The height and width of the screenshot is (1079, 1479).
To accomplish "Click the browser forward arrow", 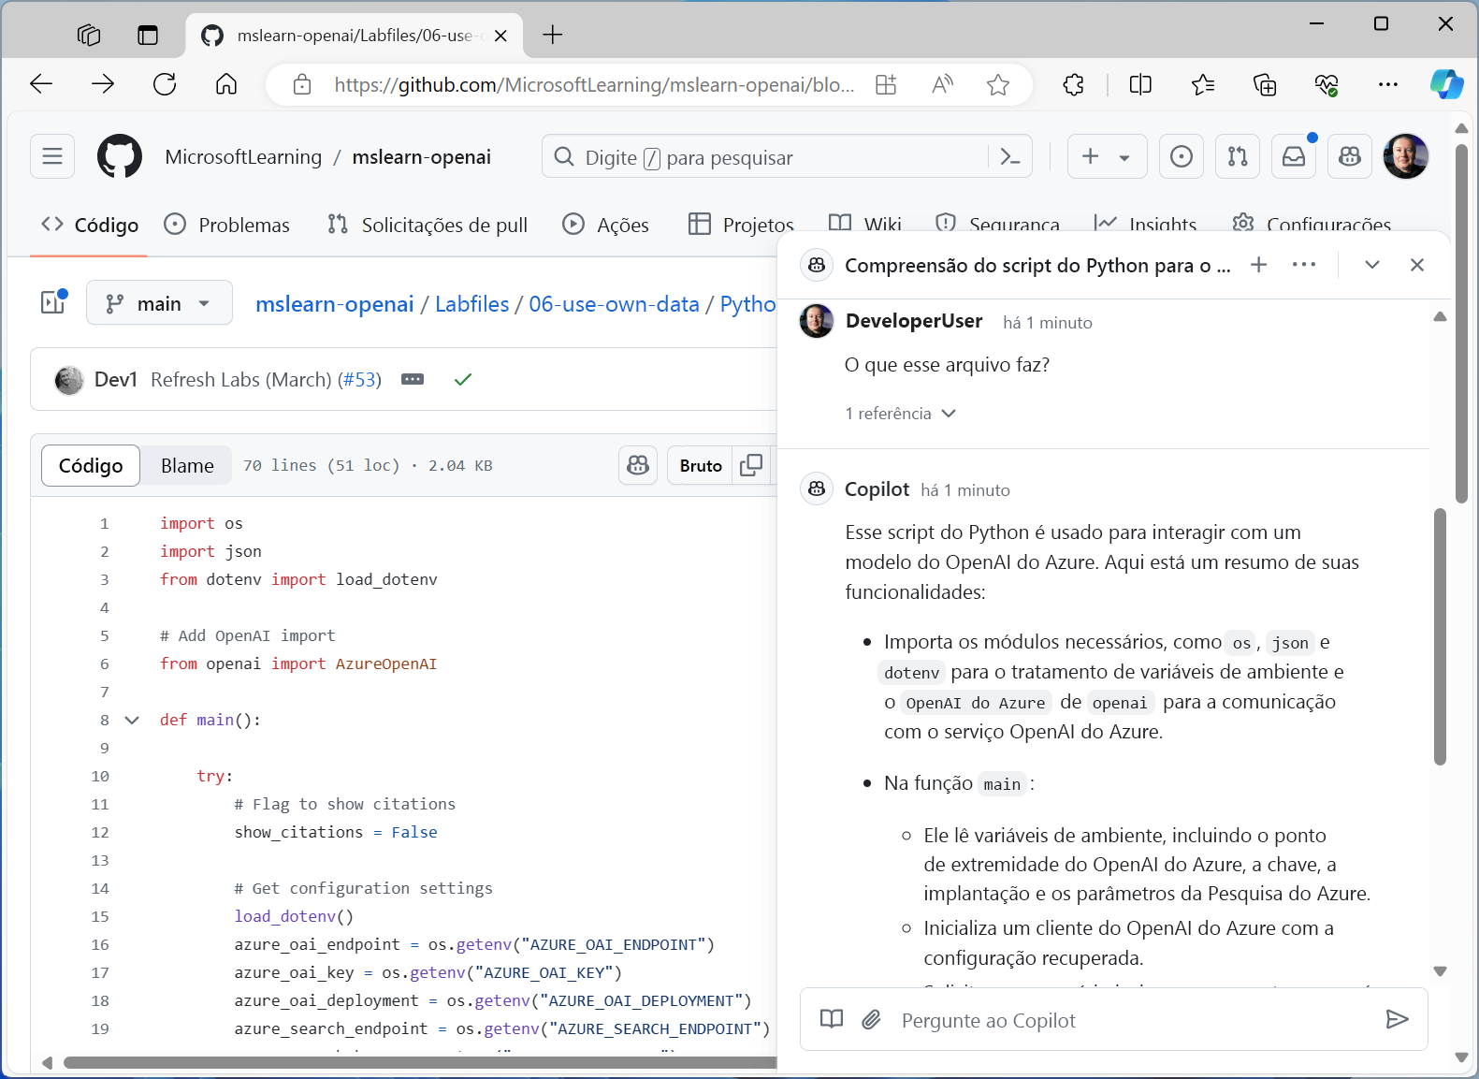I will point(103,84).
